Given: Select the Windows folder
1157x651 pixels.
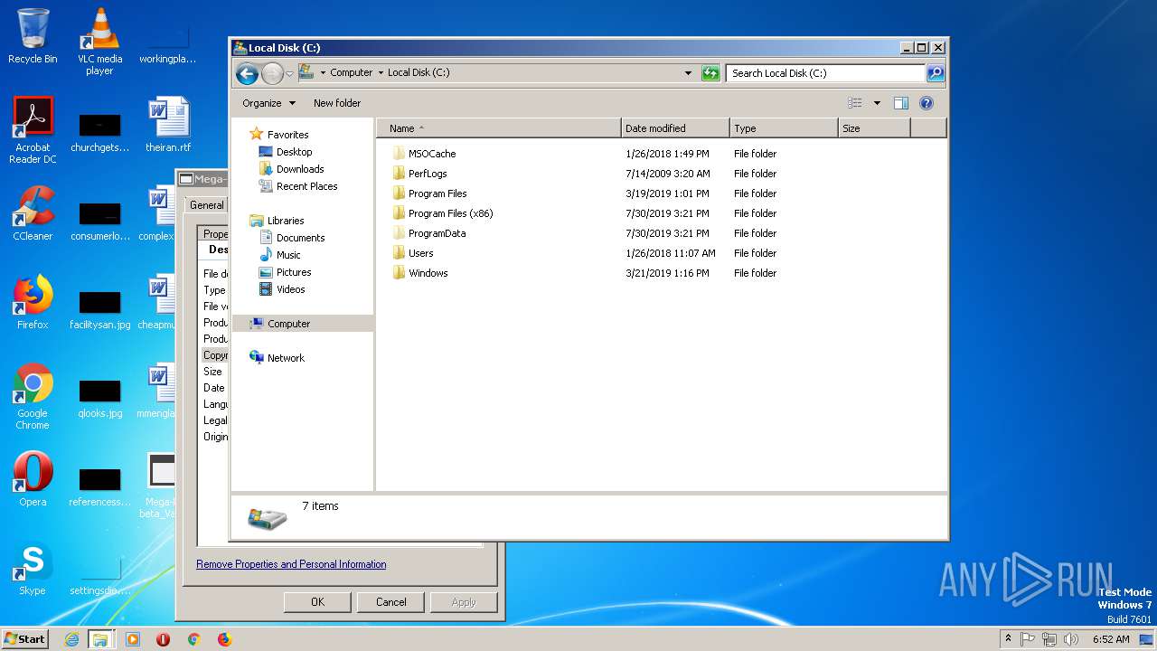Looking at the screenshot, I should tap(428, 273).
